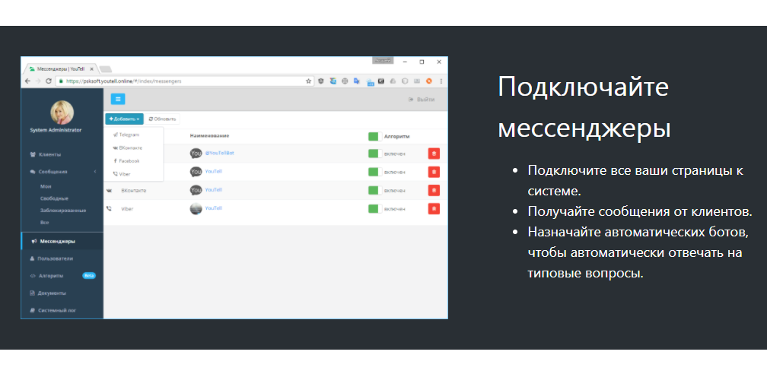Click the Наименование column header
This screenshot has width=767, height=377.
click(x=209, y=136)
